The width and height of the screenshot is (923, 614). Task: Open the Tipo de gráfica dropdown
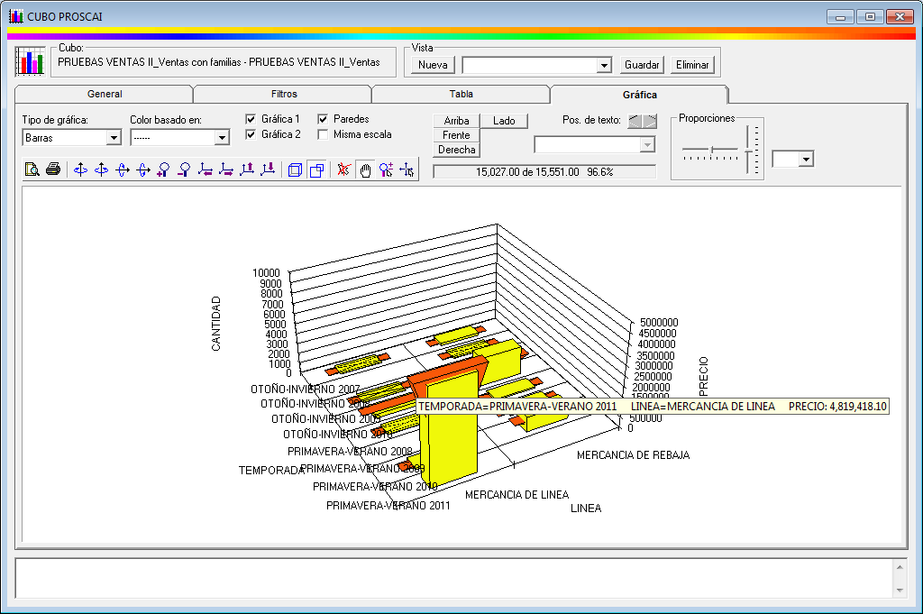pyautogui.click(x=114, y=138)
